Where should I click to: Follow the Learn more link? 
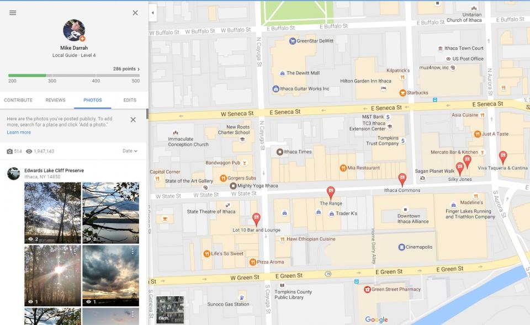[x=19, y=132]
